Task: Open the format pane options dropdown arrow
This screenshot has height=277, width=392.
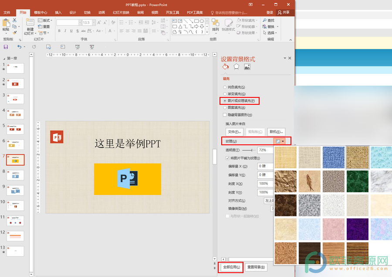Action: [x=285, y=58]
